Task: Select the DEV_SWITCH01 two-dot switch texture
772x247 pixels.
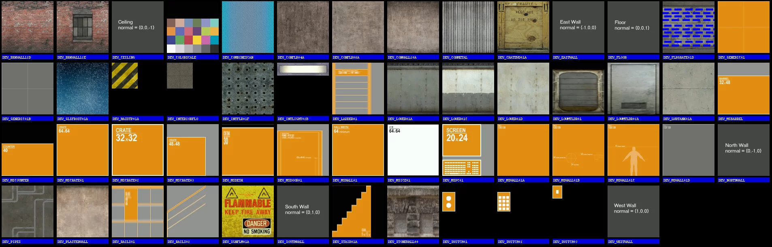Action: tap(449, 202)
